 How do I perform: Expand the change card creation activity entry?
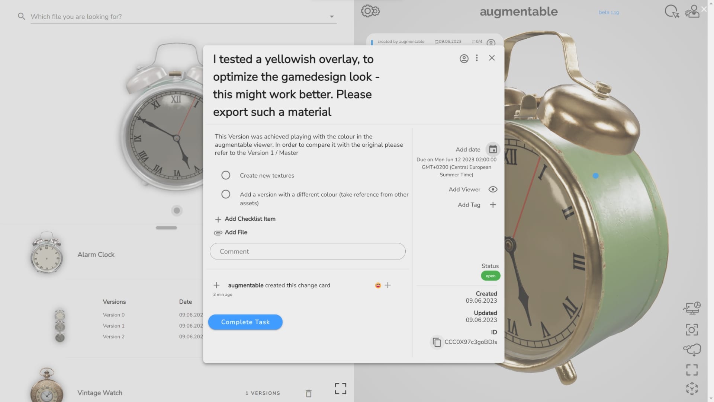pos(216,285)
